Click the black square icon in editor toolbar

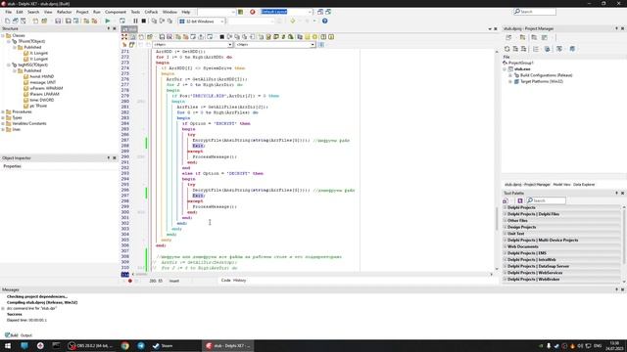pyautogui.click(x=222, y=37)
